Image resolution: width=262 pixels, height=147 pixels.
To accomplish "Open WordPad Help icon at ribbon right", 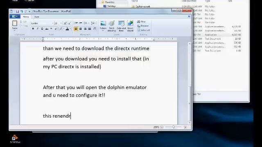I will (189, 16).
